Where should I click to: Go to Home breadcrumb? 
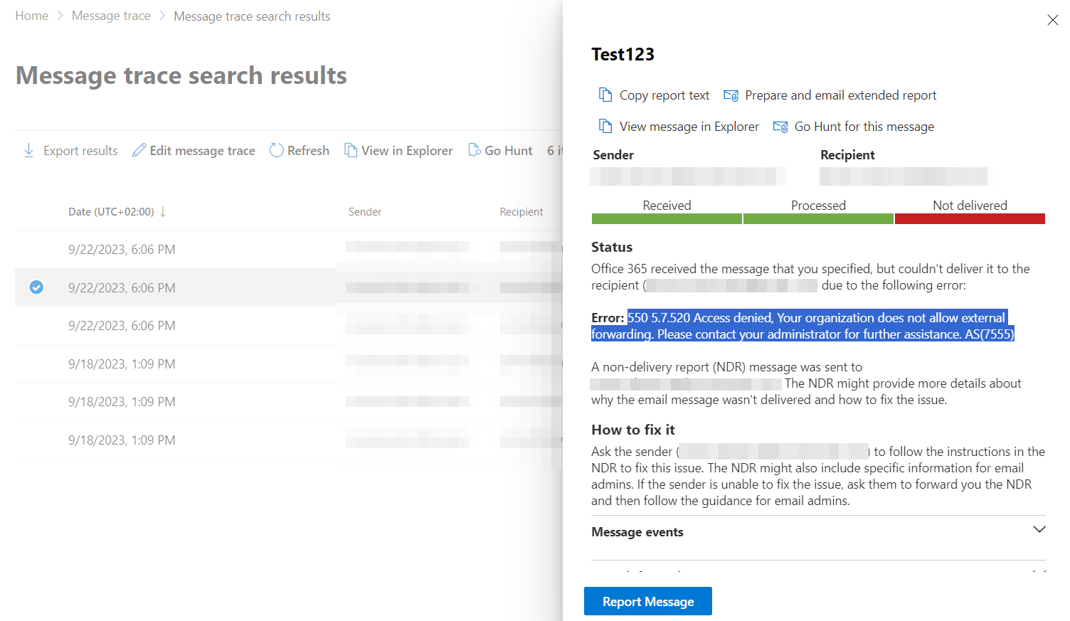[x=32, y=16]
